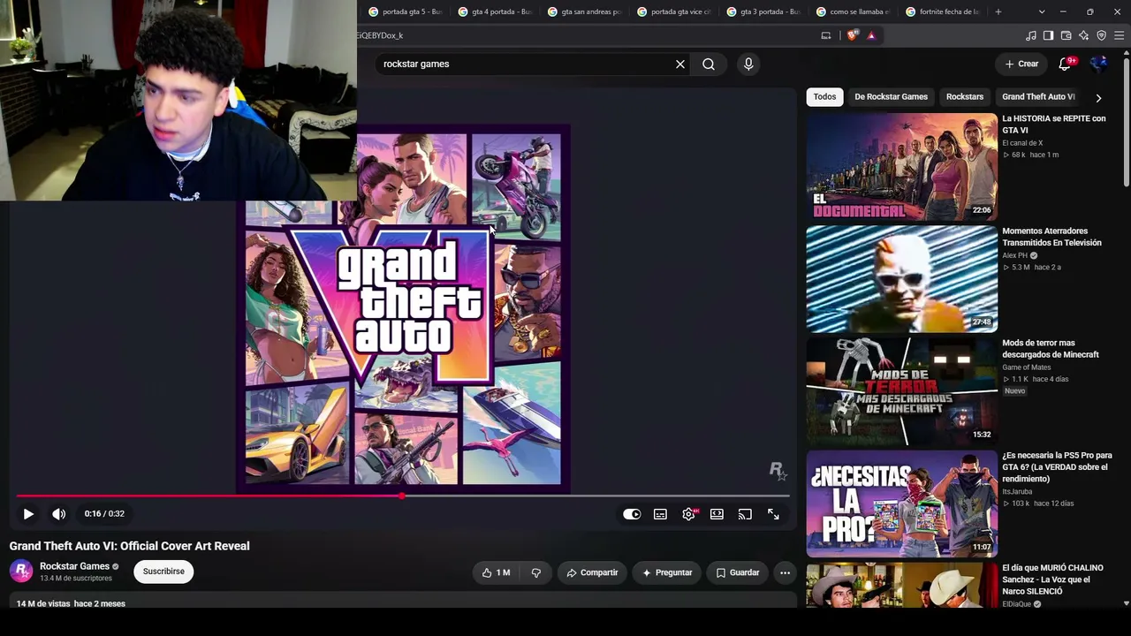
Task: Switch to the 'fortnite fecha' browser tab
Action: coord(942,11)
